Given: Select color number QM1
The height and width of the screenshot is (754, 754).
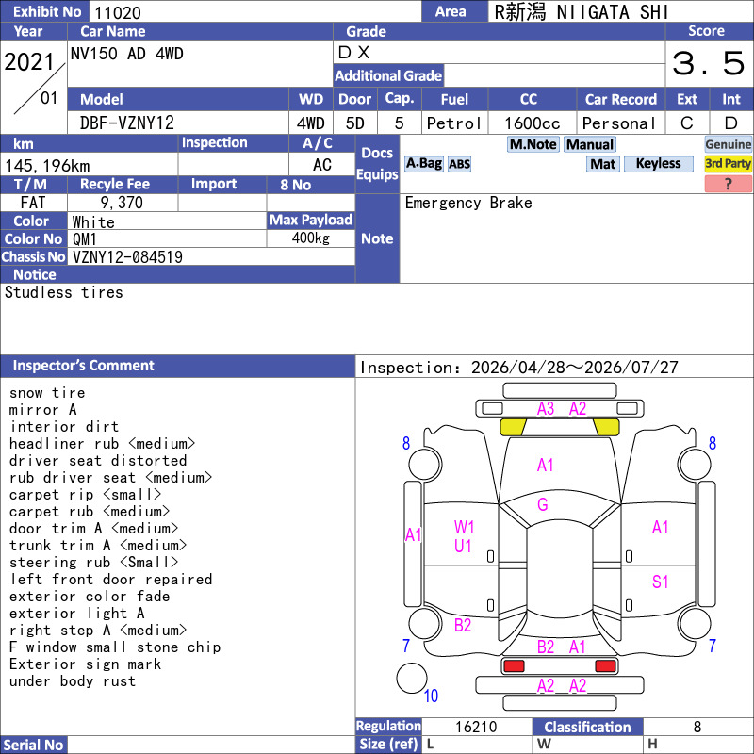Looking at the screenshot, I should click(85, 239).
